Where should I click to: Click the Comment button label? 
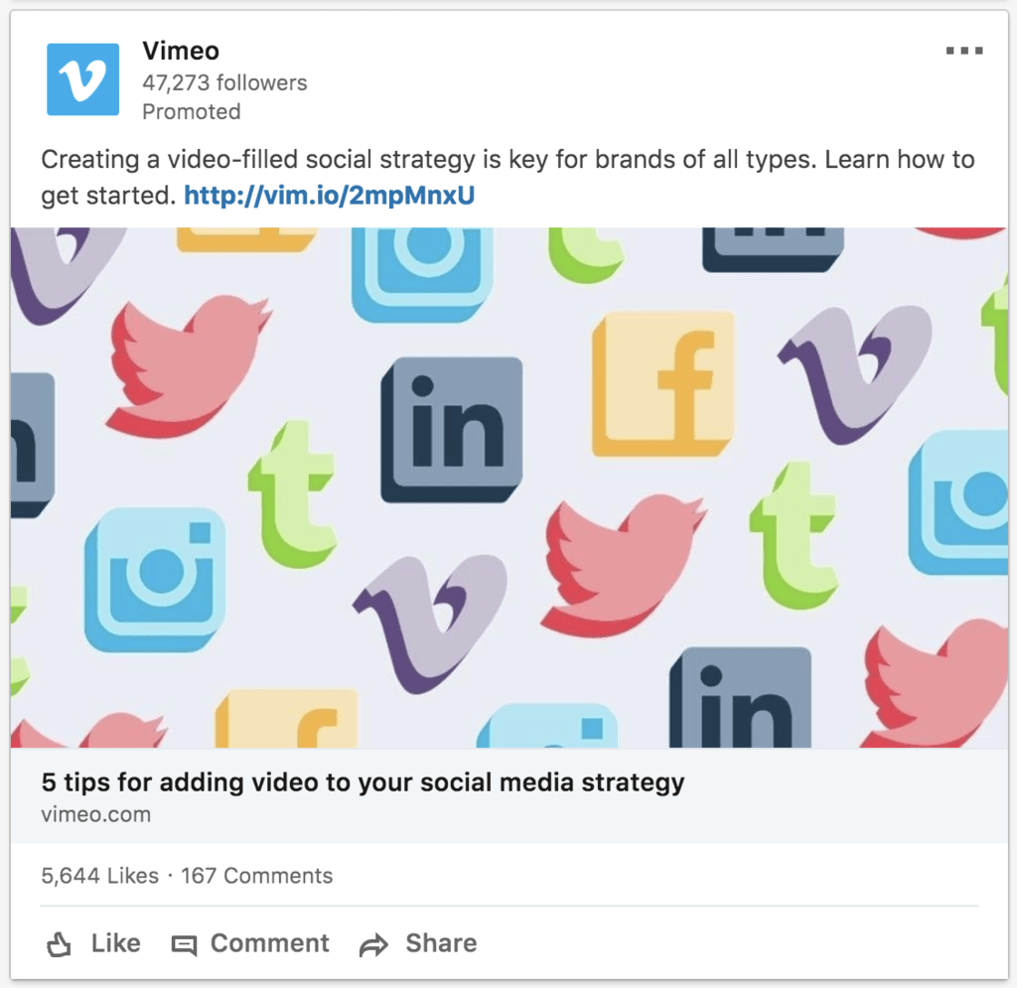270,943
